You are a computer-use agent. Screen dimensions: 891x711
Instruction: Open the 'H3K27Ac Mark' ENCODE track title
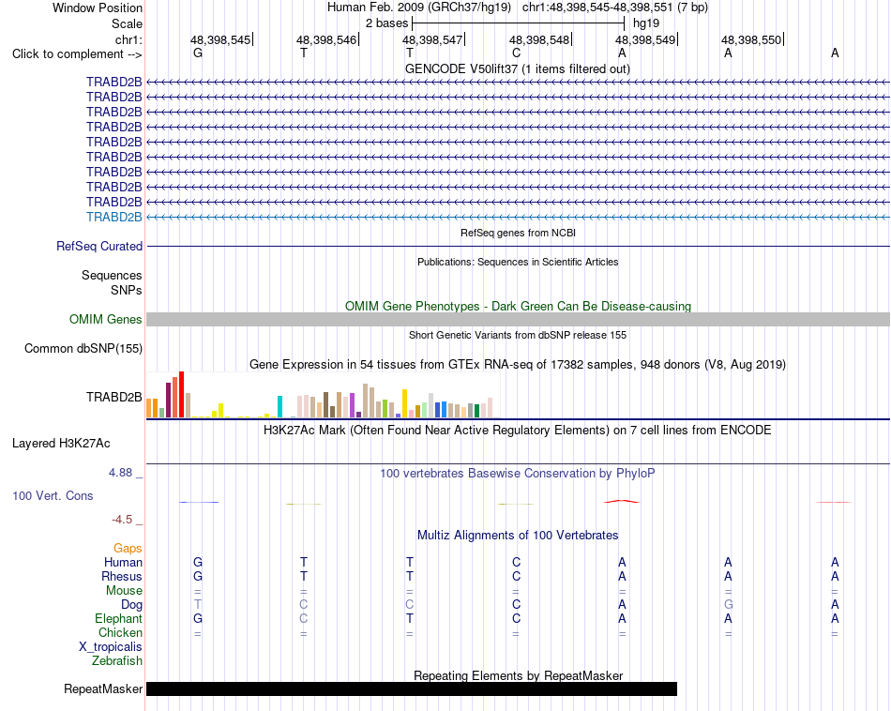(517, 431)
